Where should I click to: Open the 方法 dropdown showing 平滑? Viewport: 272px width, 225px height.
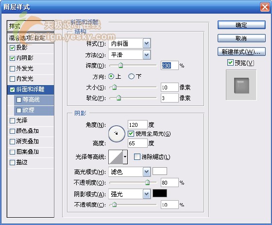tap(130, 55)
